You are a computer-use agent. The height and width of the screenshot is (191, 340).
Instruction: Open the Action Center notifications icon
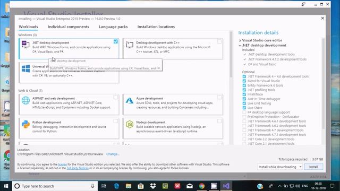tap(332, 186)
